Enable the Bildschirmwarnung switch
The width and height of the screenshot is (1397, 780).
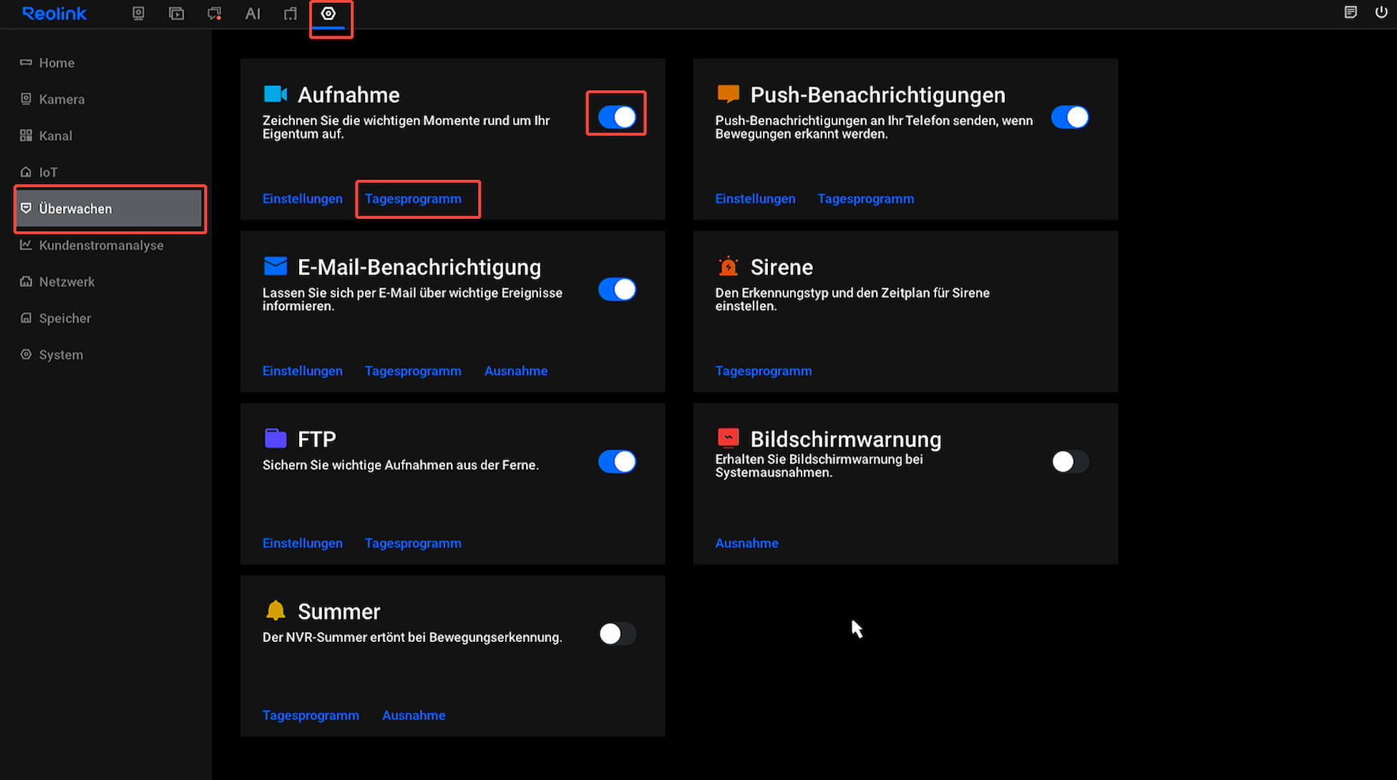1070,462
